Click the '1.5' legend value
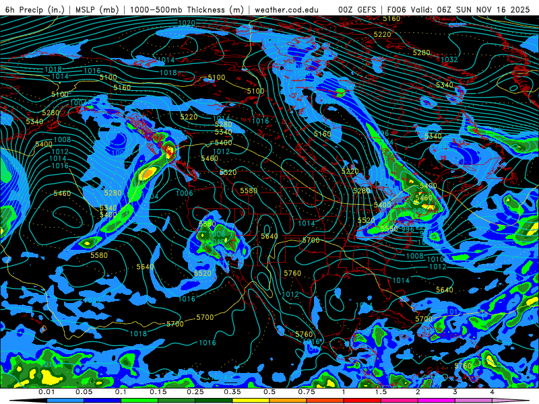The width and height of the screenshot is (539, 404). point(381,392)
